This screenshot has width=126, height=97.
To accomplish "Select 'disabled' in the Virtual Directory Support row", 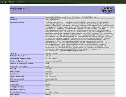I will (48, 56).
